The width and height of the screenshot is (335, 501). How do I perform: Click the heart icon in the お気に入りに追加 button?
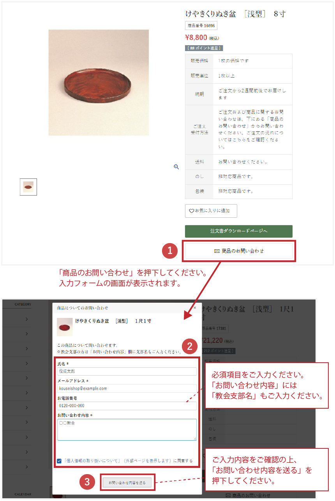191,211
